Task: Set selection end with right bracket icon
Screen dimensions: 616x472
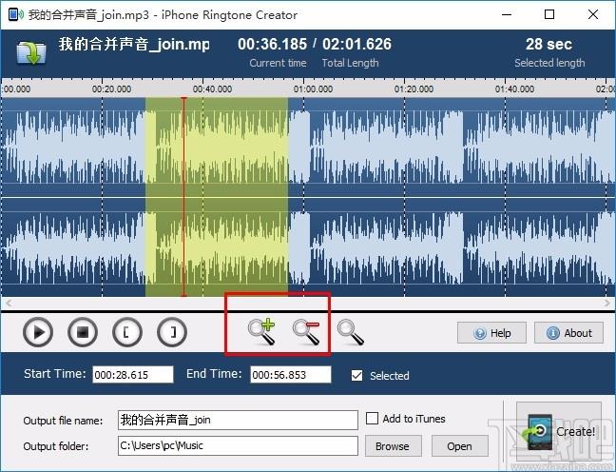Action: [172, 332]
